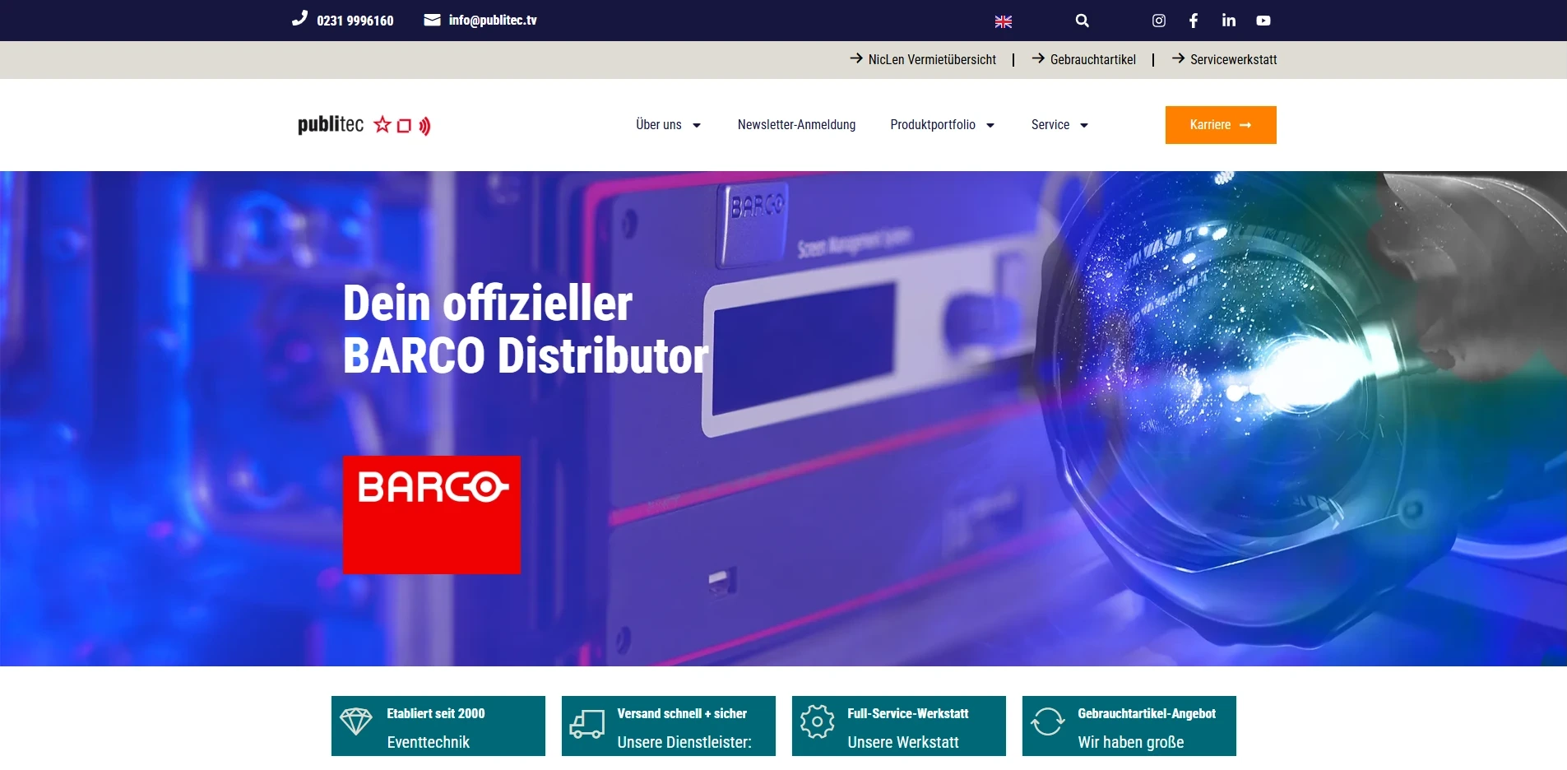Click the Etabliert seit 2000 heading
The height and width of the screenshot is (770, 1567).
pos(436,713)
